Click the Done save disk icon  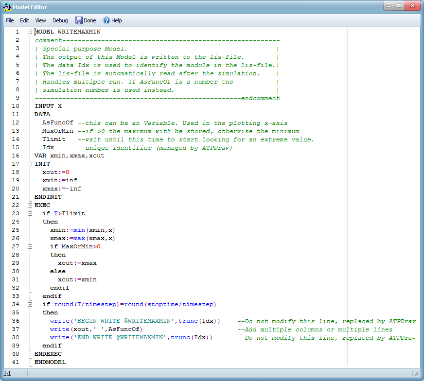79,20
